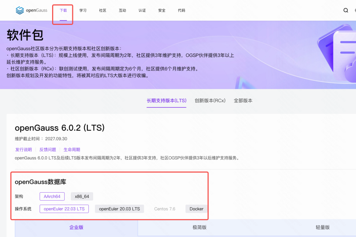The width and height of the screenshot is (356, 237).
Task: Open the 安全 navigation menu
Action: pos(162,10)
